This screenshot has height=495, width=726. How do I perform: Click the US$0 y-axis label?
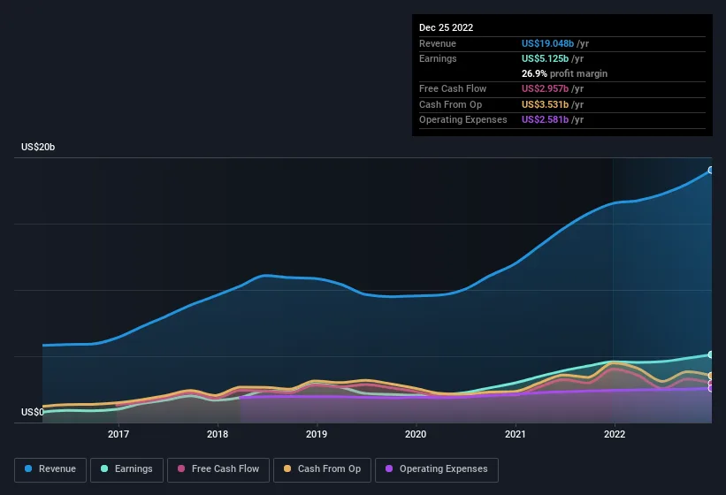(x=32, y=413)
